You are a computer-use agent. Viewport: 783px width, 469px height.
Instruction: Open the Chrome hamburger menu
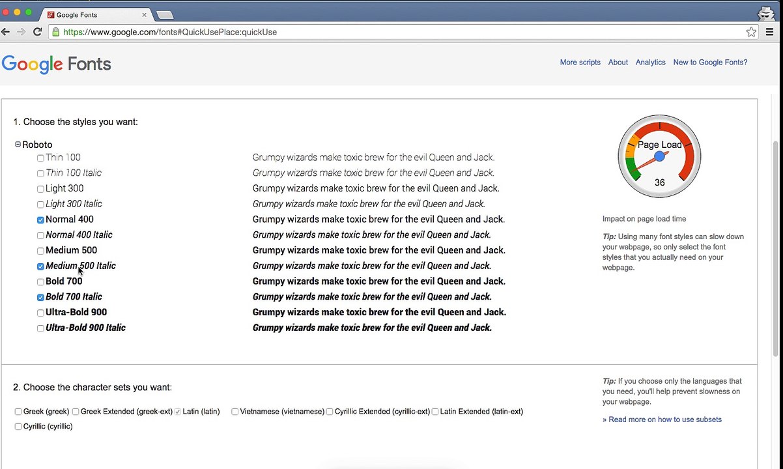point(771,32)
